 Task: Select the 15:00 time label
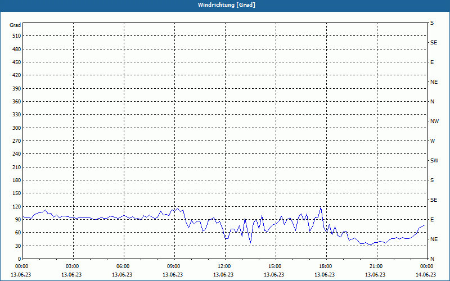pyautogui.click(x=276, y=266)
